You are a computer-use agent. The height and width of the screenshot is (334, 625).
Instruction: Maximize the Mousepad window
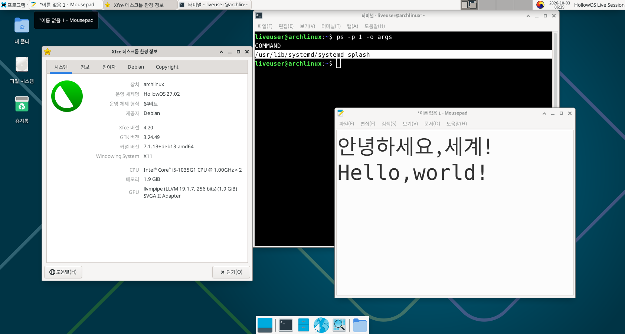(x=561, y=113)
